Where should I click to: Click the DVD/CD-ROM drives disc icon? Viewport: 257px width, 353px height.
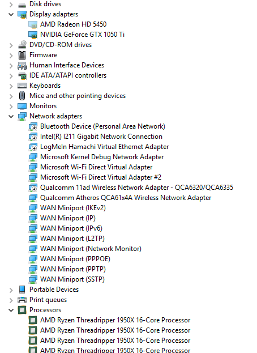[x=22, y=45]
